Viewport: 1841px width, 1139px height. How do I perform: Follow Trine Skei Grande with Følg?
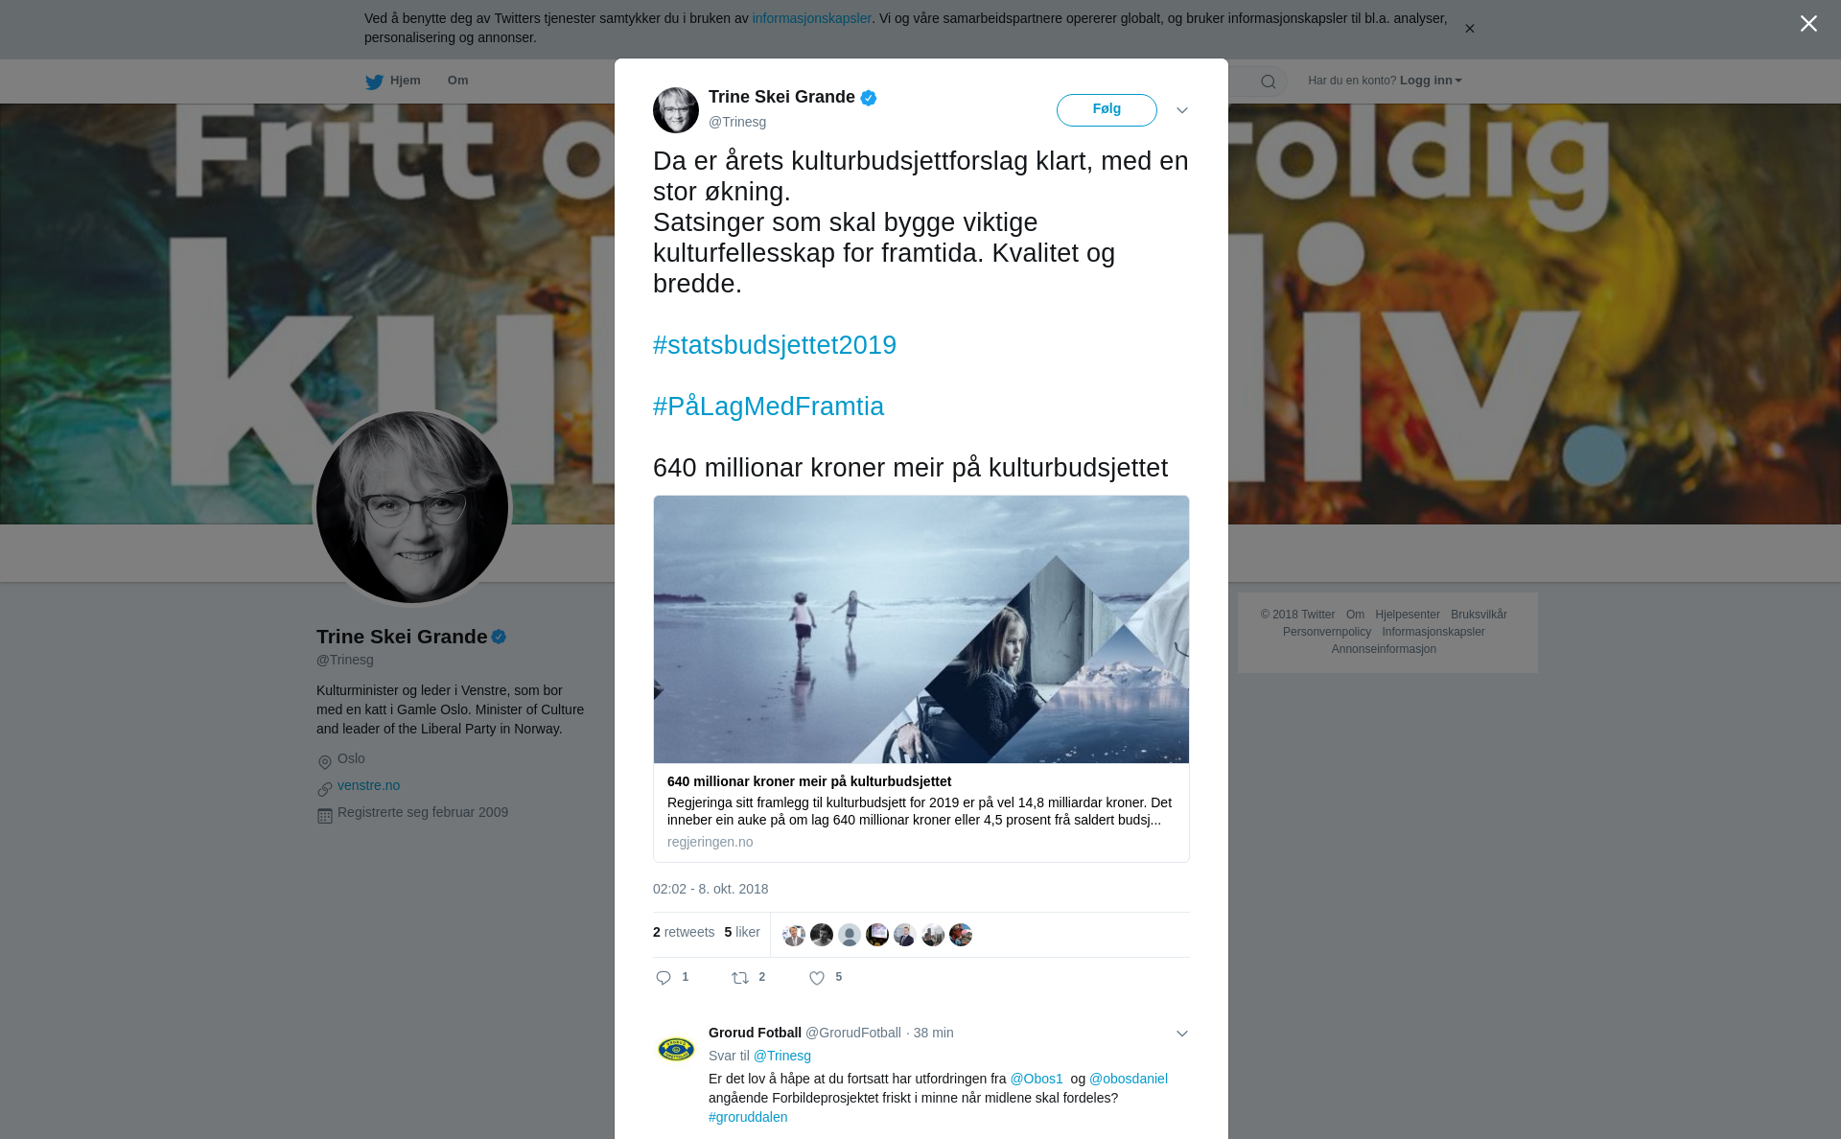[1107, 110]
